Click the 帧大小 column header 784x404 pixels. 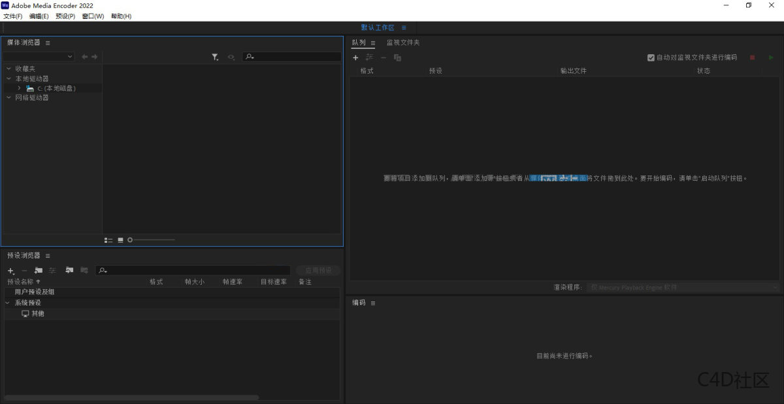point(195,282)
